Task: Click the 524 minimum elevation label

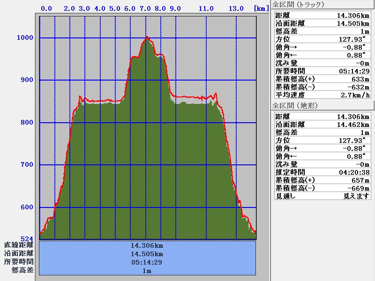Action: pyautogui.click(x=28, y=239)
